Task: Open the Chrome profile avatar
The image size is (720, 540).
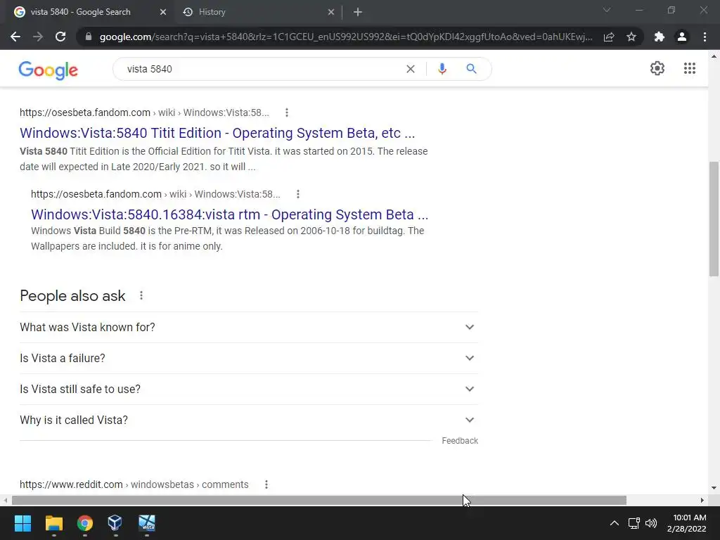Action: (x=682, y=37)
